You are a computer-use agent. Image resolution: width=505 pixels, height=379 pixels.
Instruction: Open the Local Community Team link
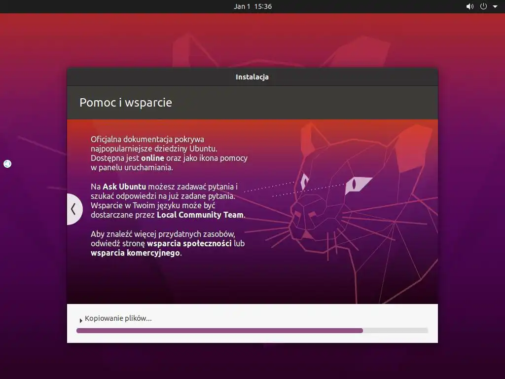click(200, 215)
